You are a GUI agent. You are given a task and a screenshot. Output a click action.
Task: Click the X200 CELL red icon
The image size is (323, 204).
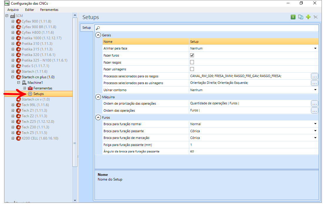pyautogui.click(x=18, y=138)
